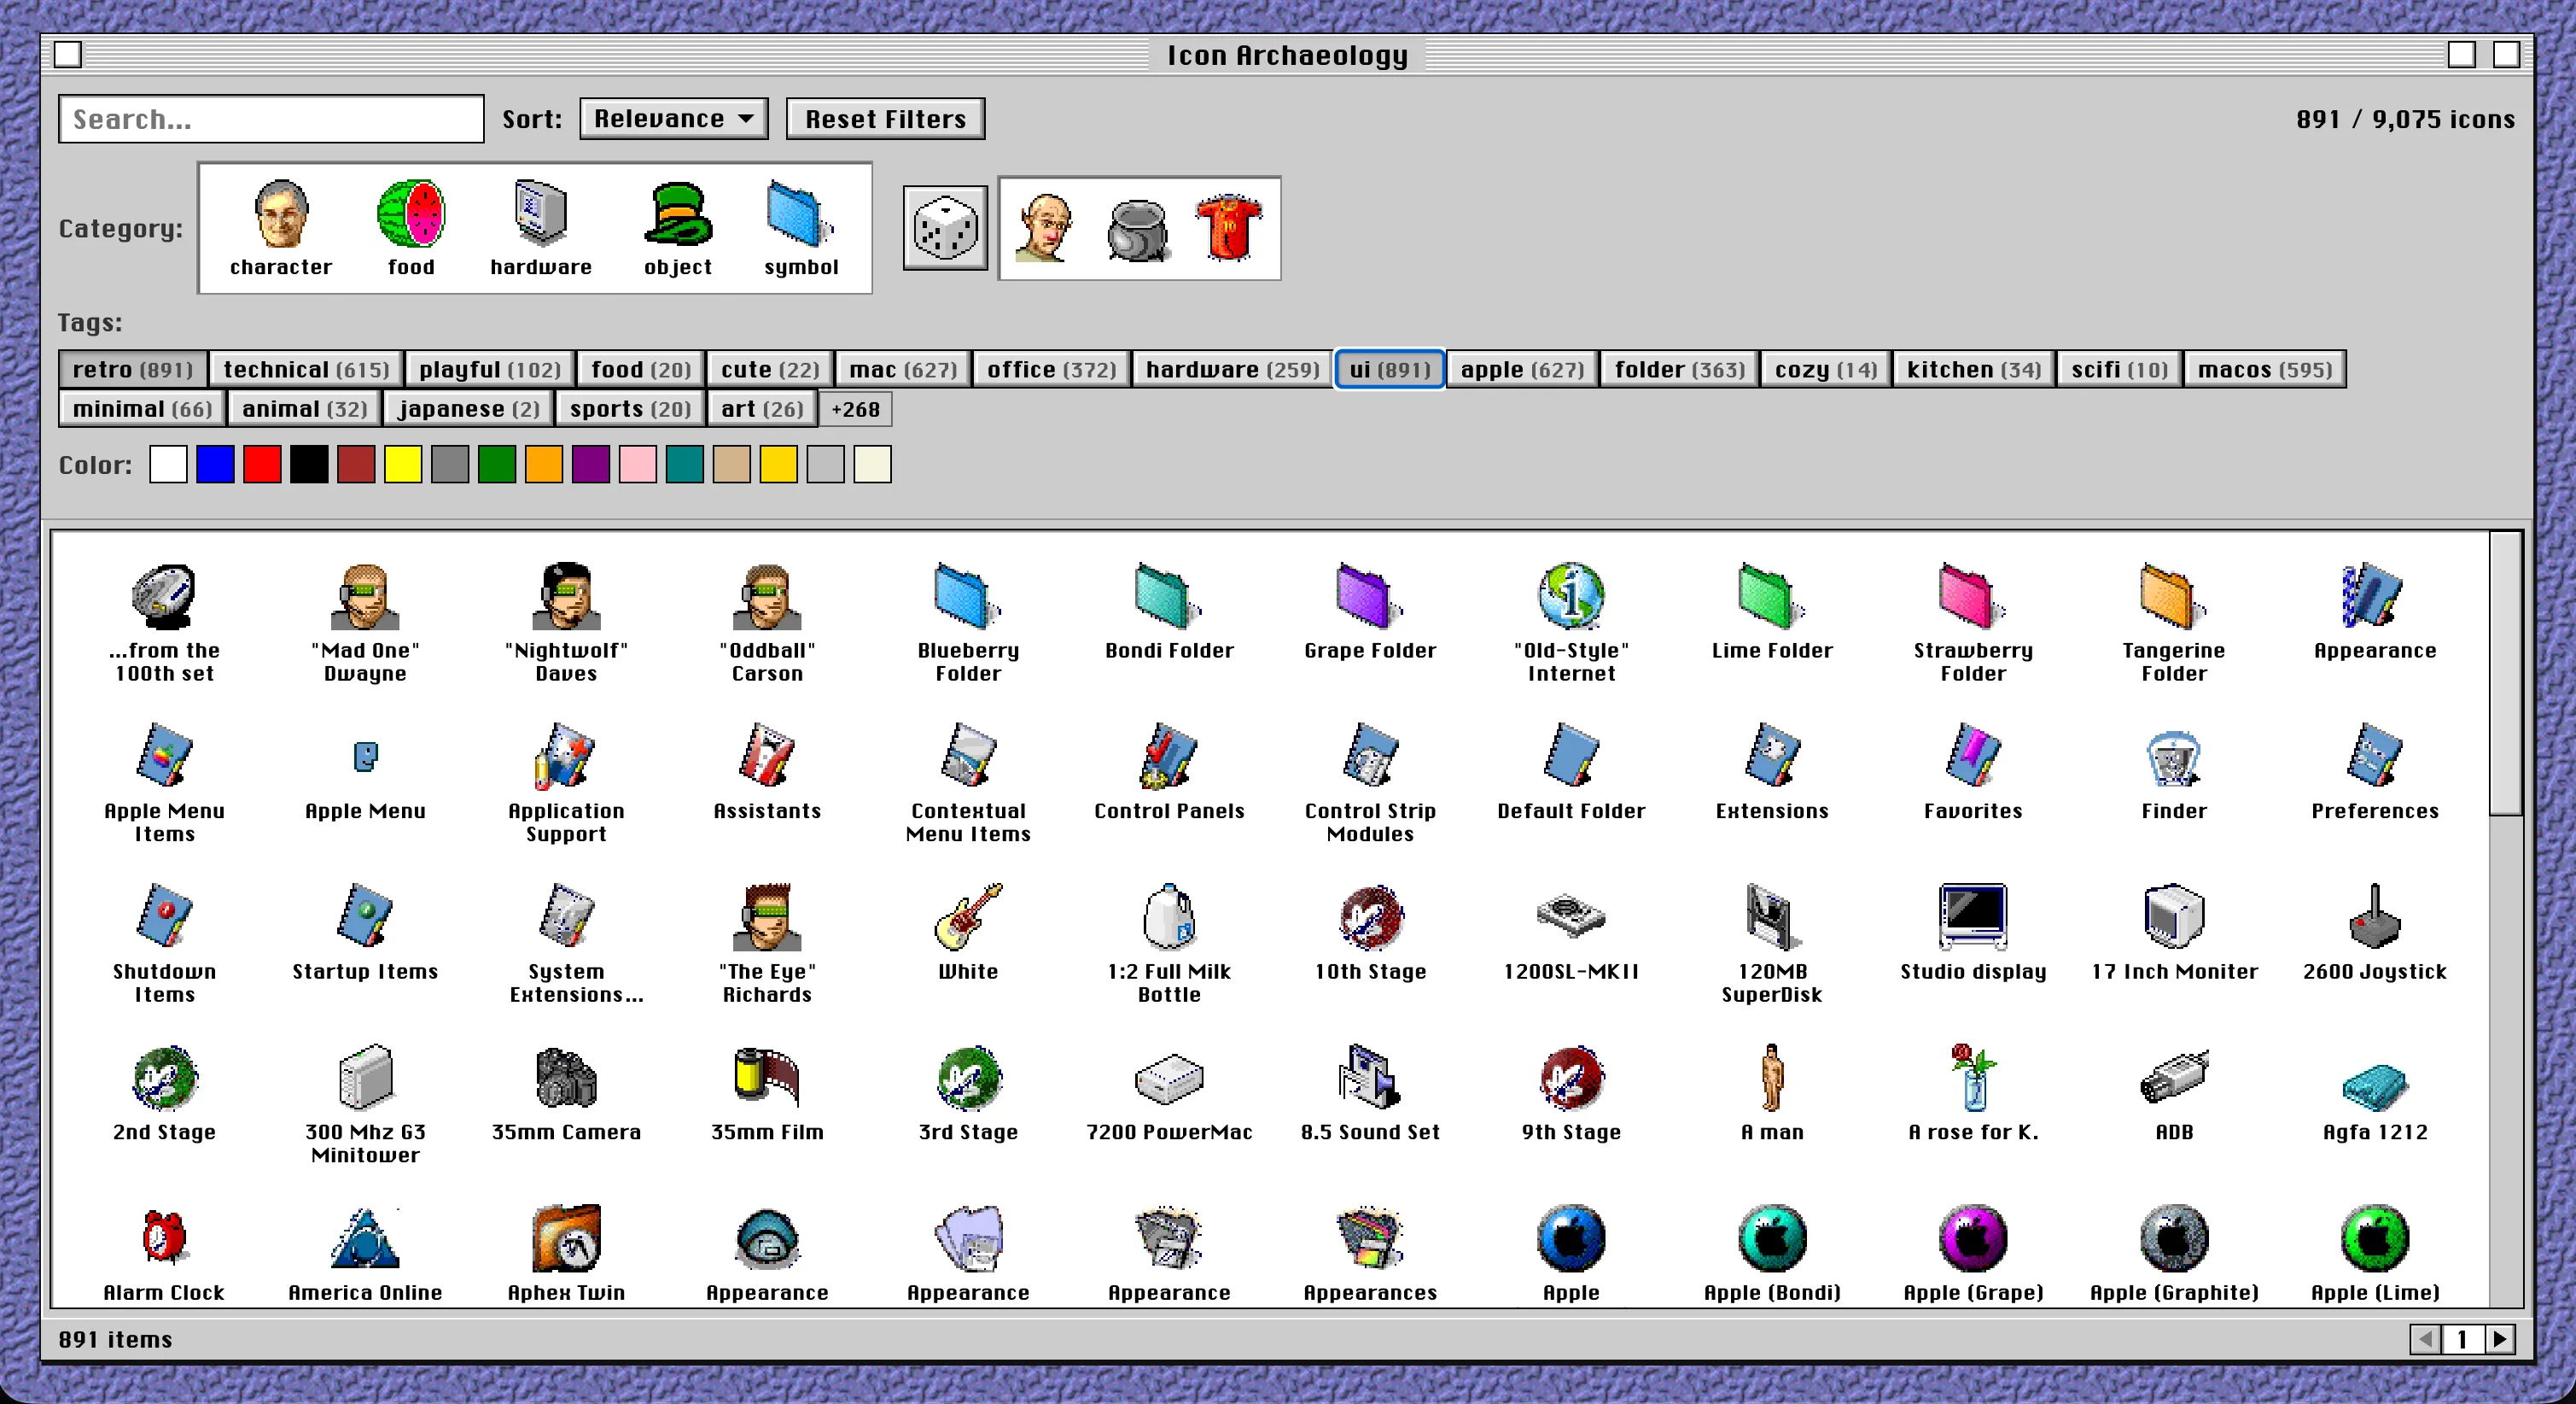Select the 35mm Camera icon
The height and width of the screenshot is (1404, 2576).
tap(566, 1078)
